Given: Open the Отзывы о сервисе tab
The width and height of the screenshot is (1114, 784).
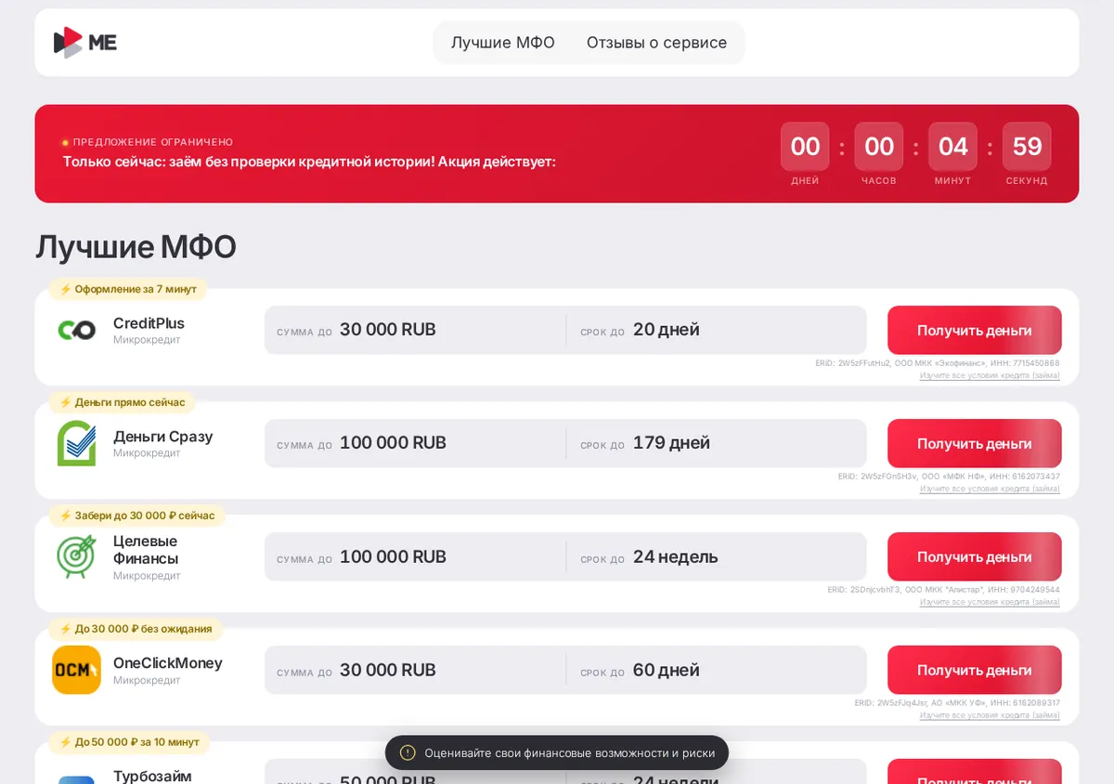Looking at the screenshot, I should tap(656, 43).
